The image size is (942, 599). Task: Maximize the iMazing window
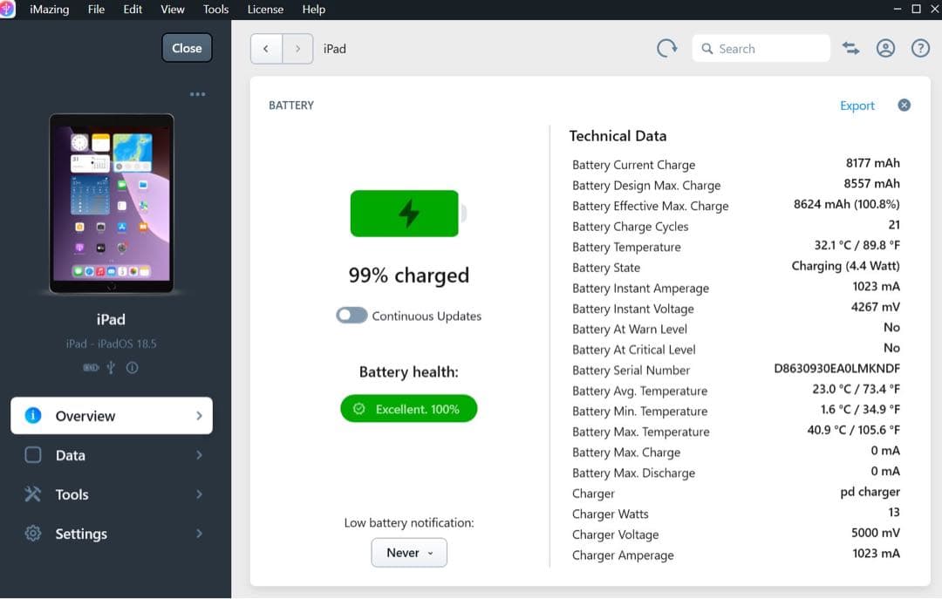point(916,9)
